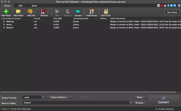Click the LinkedIn share icon

tap(175, 5)
